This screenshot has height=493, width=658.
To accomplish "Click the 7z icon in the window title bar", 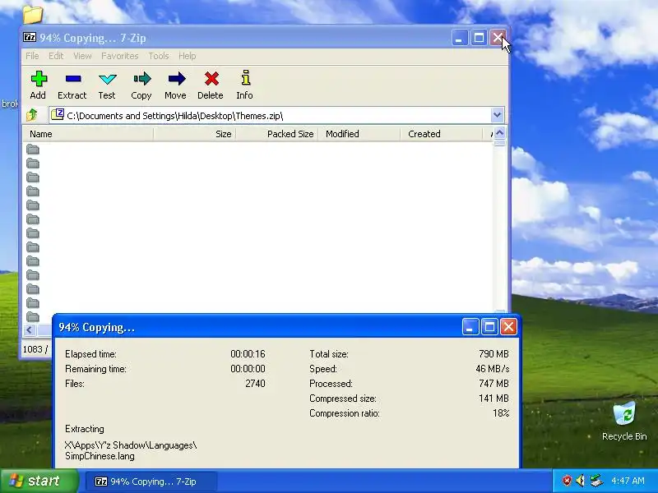I will [x=30, y=37].
